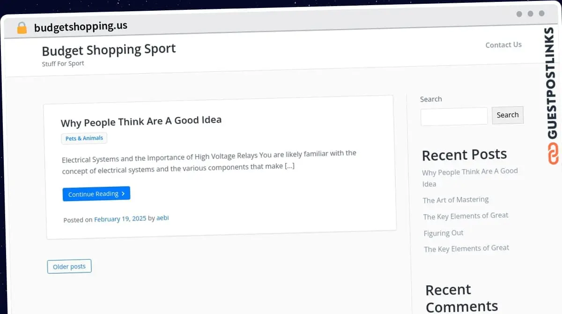Image resolution: width=562 pixels, height=314 pixels.
Task: Click the orange padlock icon in address bar
Action: pos(22,28)
